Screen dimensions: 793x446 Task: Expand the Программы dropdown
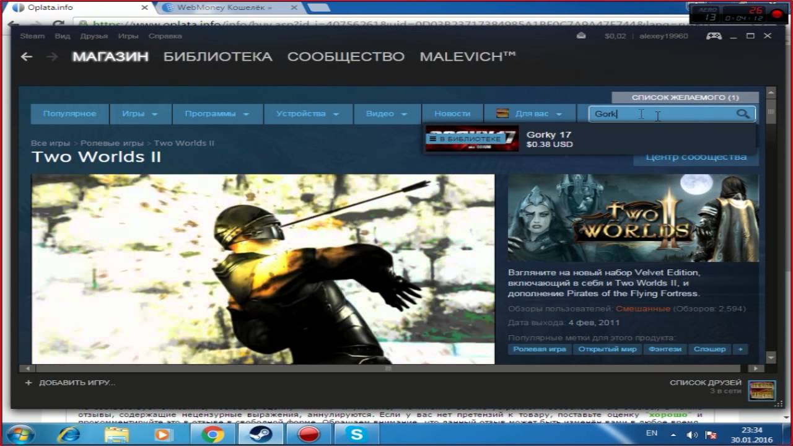pos(216,114)
